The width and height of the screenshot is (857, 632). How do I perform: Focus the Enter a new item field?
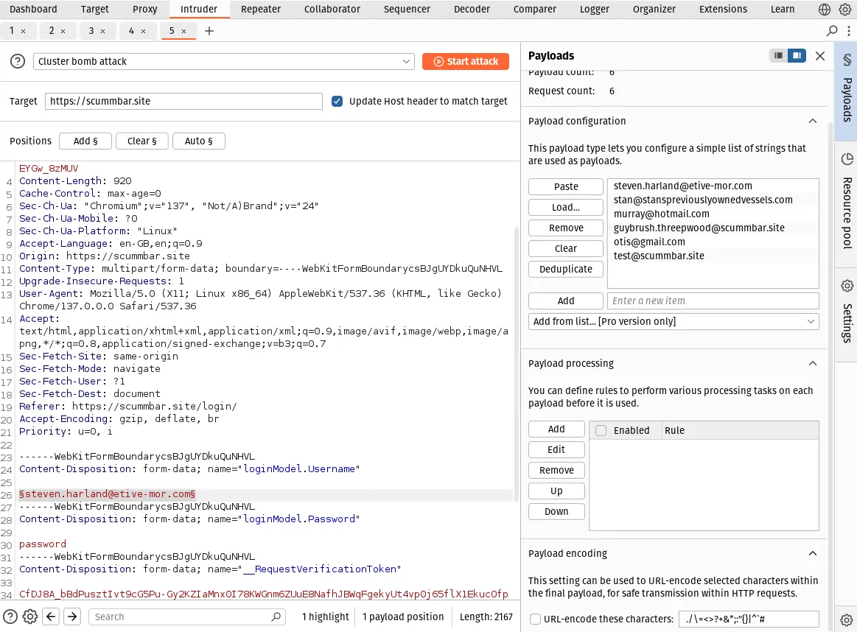click(x=713, y=301)
